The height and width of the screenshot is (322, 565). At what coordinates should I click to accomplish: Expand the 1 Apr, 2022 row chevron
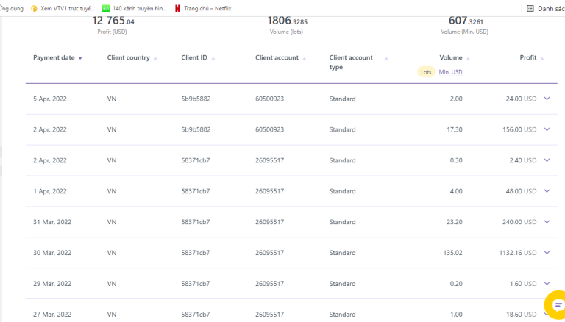pyautogui.click(x=547, y=191)
